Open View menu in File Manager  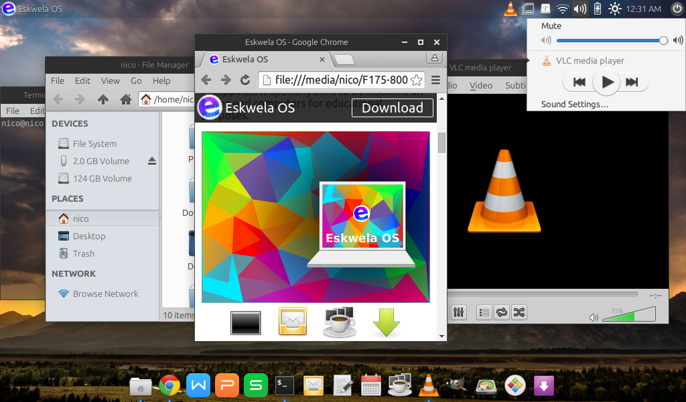[111, 81]
